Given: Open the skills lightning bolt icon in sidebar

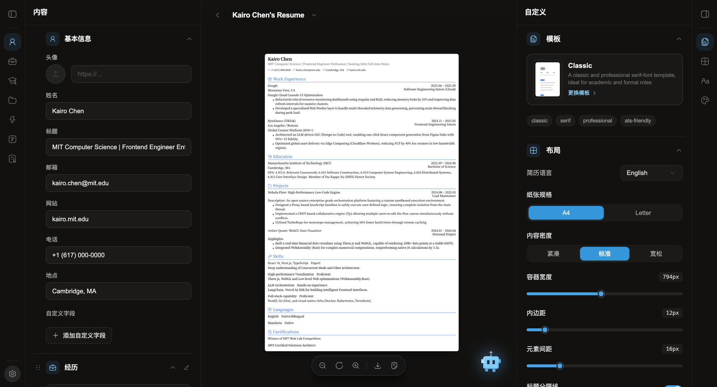Looking at the screenshot, I should coord(13,119).
